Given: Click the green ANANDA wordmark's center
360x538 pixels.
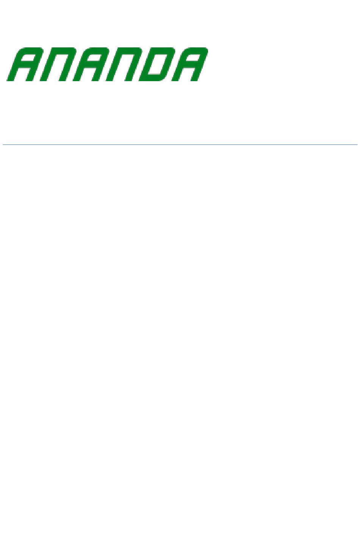Looking at the screenshot, I should point(107,64).
